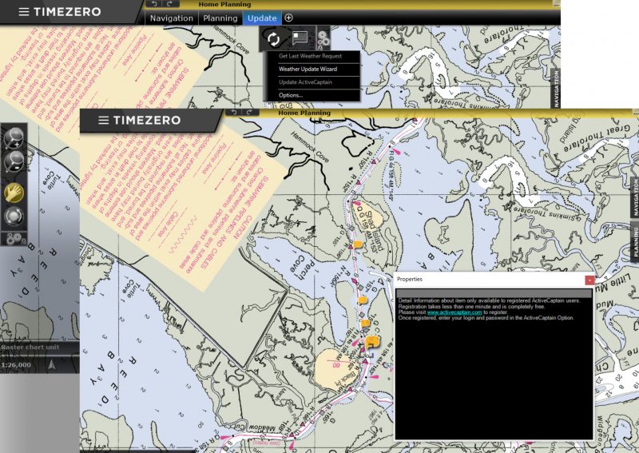The width and height of the screenshot is (639, 453).
Task: Select the Pan hand tool
Action: pyautogui.click(x=14, y=193)
